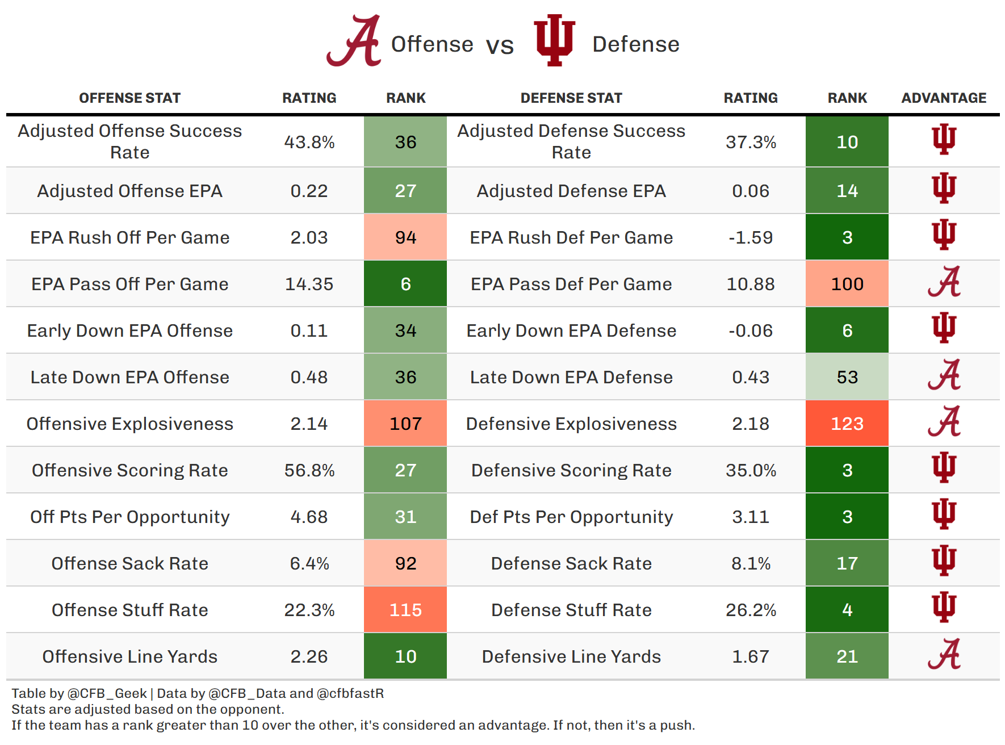Screen dimensions: 1005x745
Task: Select the ADVANTAGE column header
Action: pos(944,98)
